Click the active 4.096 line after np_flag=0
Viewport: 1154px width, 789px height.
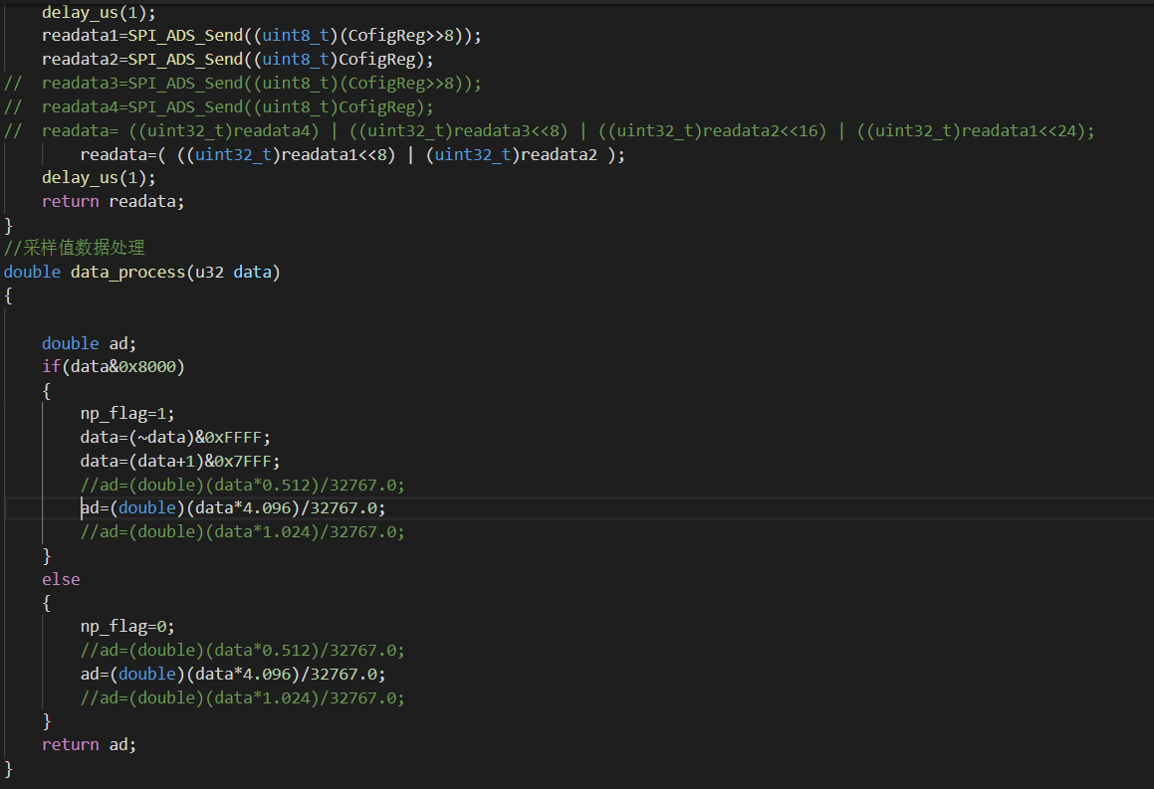click(x=232, y=674)
